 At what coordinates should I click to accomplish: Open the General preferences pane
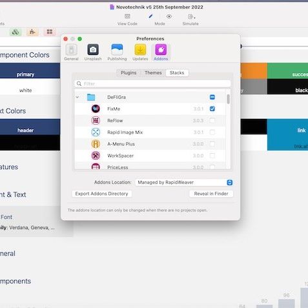71,52
